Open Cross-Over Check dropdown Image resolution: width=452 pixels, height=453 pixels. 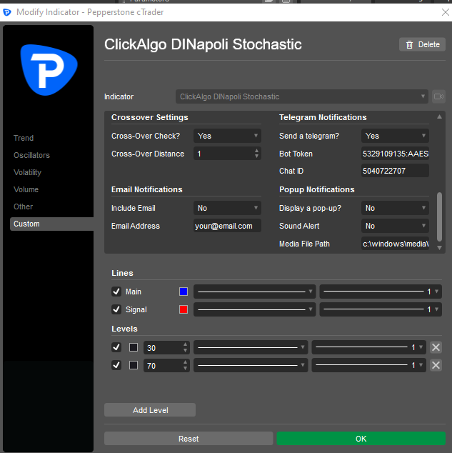[x=227, y=136]
